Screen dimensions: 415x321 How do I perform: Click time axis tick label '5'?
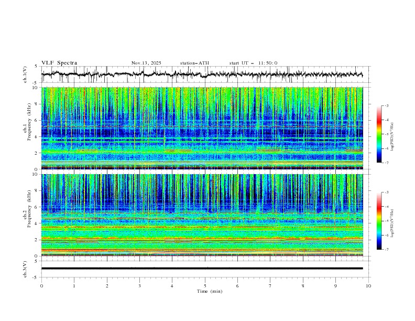(205, 286)
